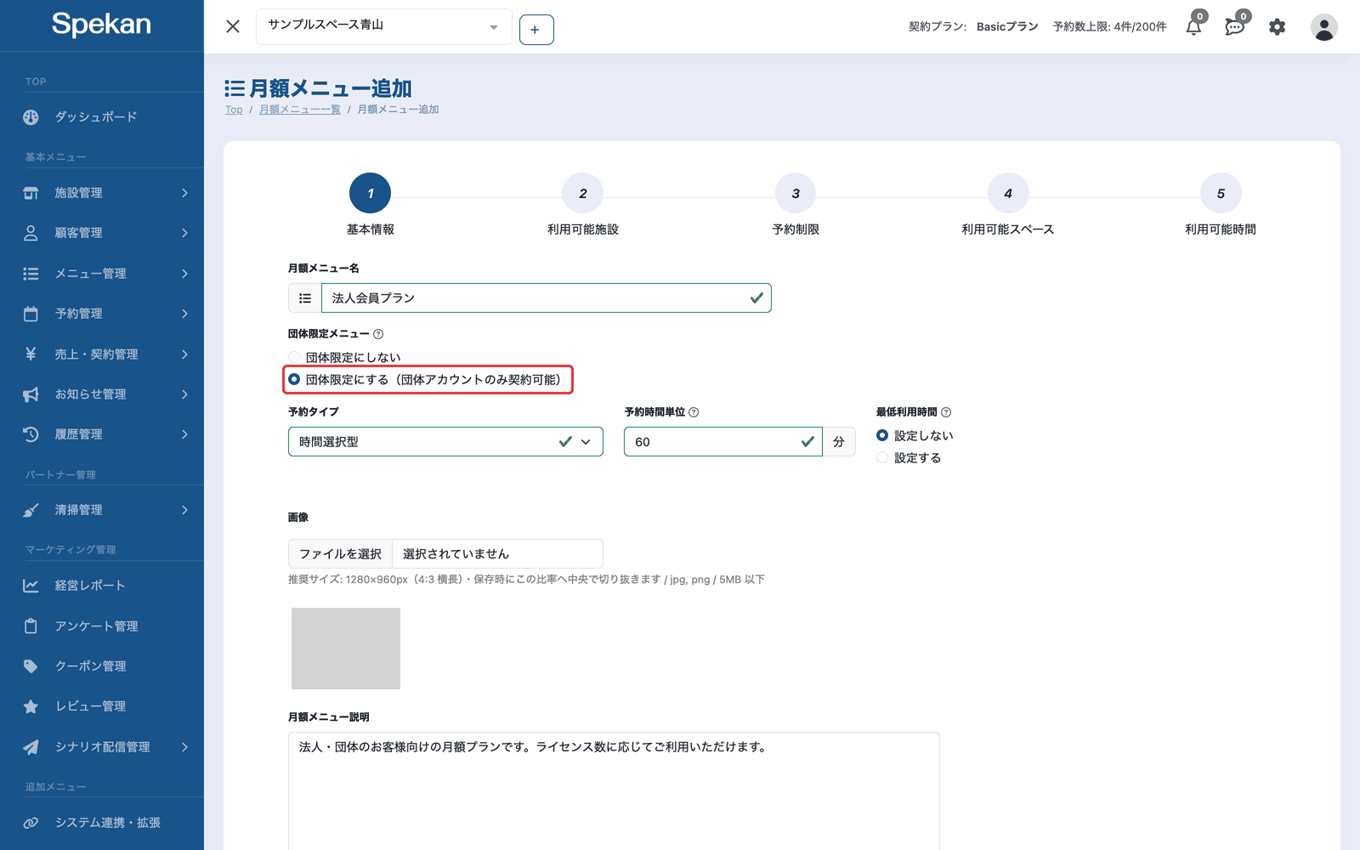
Task: Open the chat messages icon
Action: pos(1235,26)
